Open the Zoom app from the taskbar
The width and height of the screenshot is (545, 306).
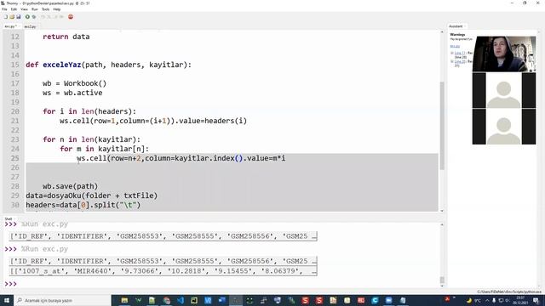389,300
